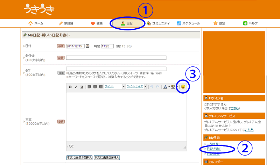
Task: Center align text in editor toolbar
Action: click(95, 87)
